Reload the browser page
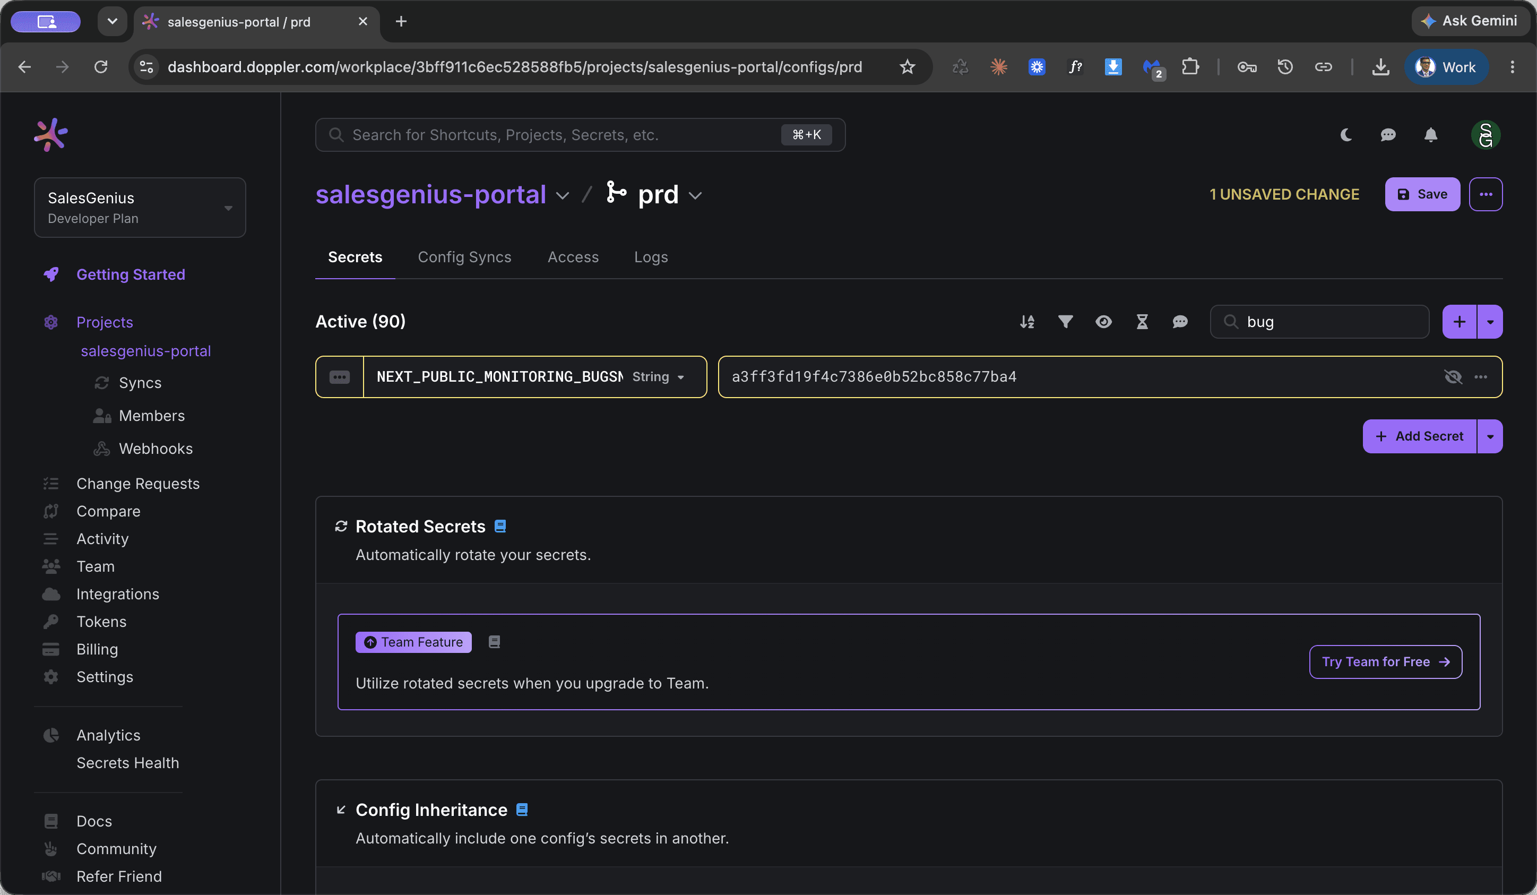Viewport: 1537px width, 895px height. click(x=101, y=67)
